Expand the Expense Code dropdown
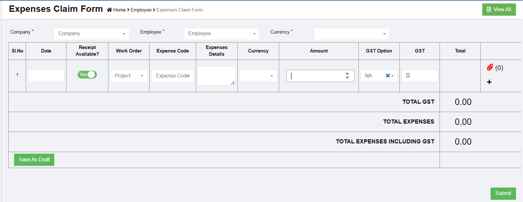Viewport: 523px width, 202px height. click(172, 76)
